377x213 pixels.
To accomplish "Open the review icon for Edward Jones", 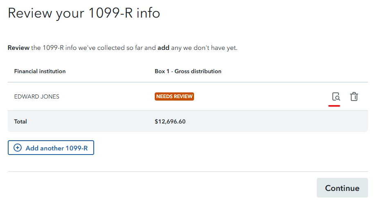I will tap(336, 97).
